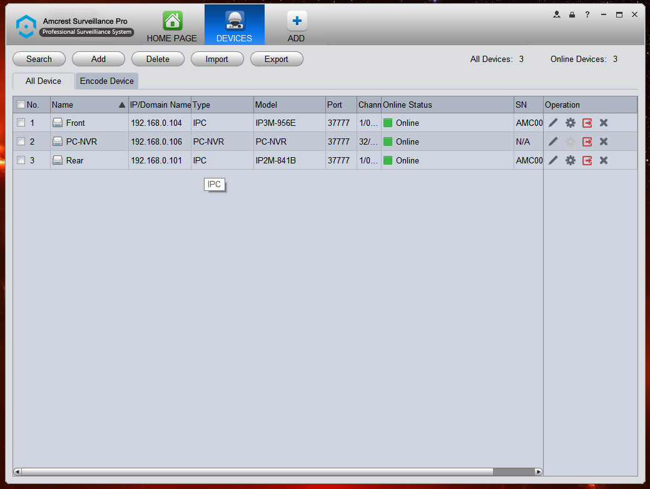Click the horizontal scrollbar thumb

click(257, 471)
